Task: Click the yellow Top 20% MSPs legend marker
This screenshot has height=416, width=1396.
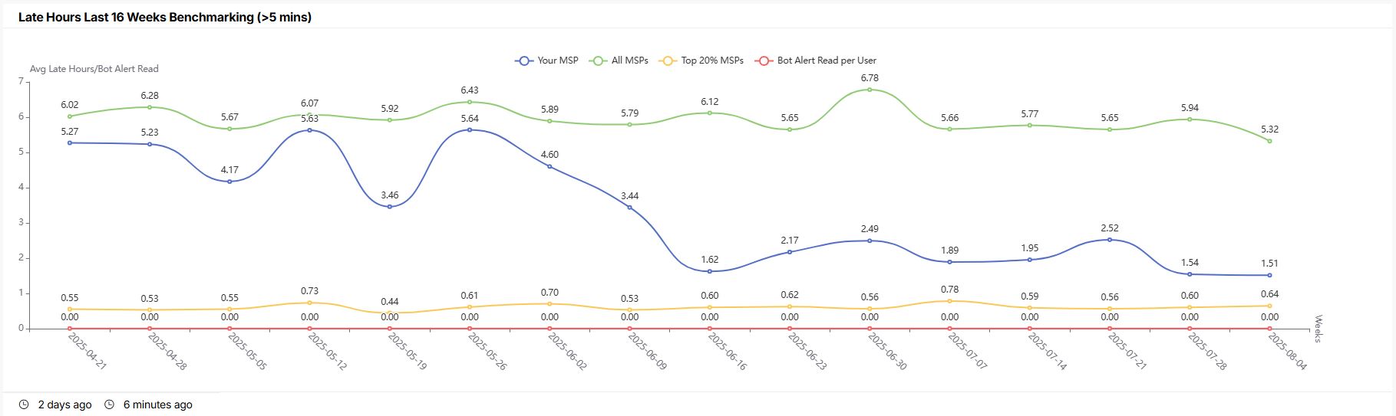Action: point(668,61)
